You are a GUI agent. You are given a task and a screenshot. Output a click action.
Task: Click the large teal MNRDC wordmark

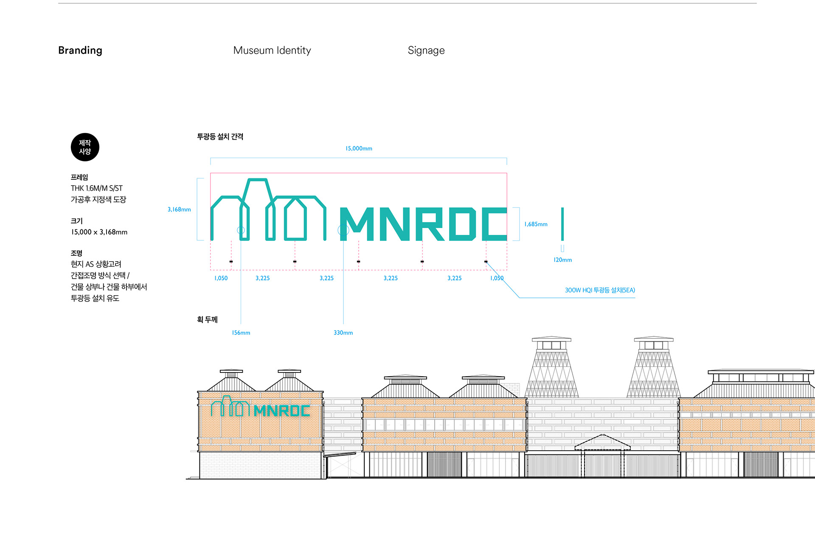point(423,224)
